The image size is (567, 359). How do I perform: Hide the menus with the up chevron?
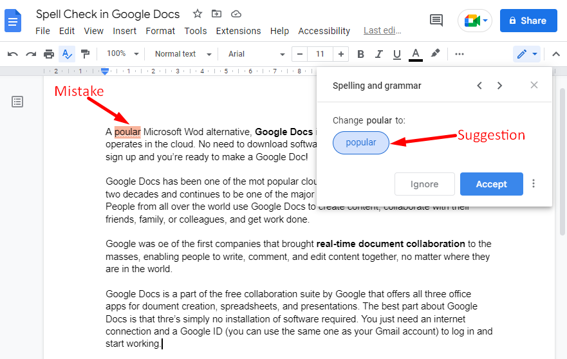coord(556,54)
